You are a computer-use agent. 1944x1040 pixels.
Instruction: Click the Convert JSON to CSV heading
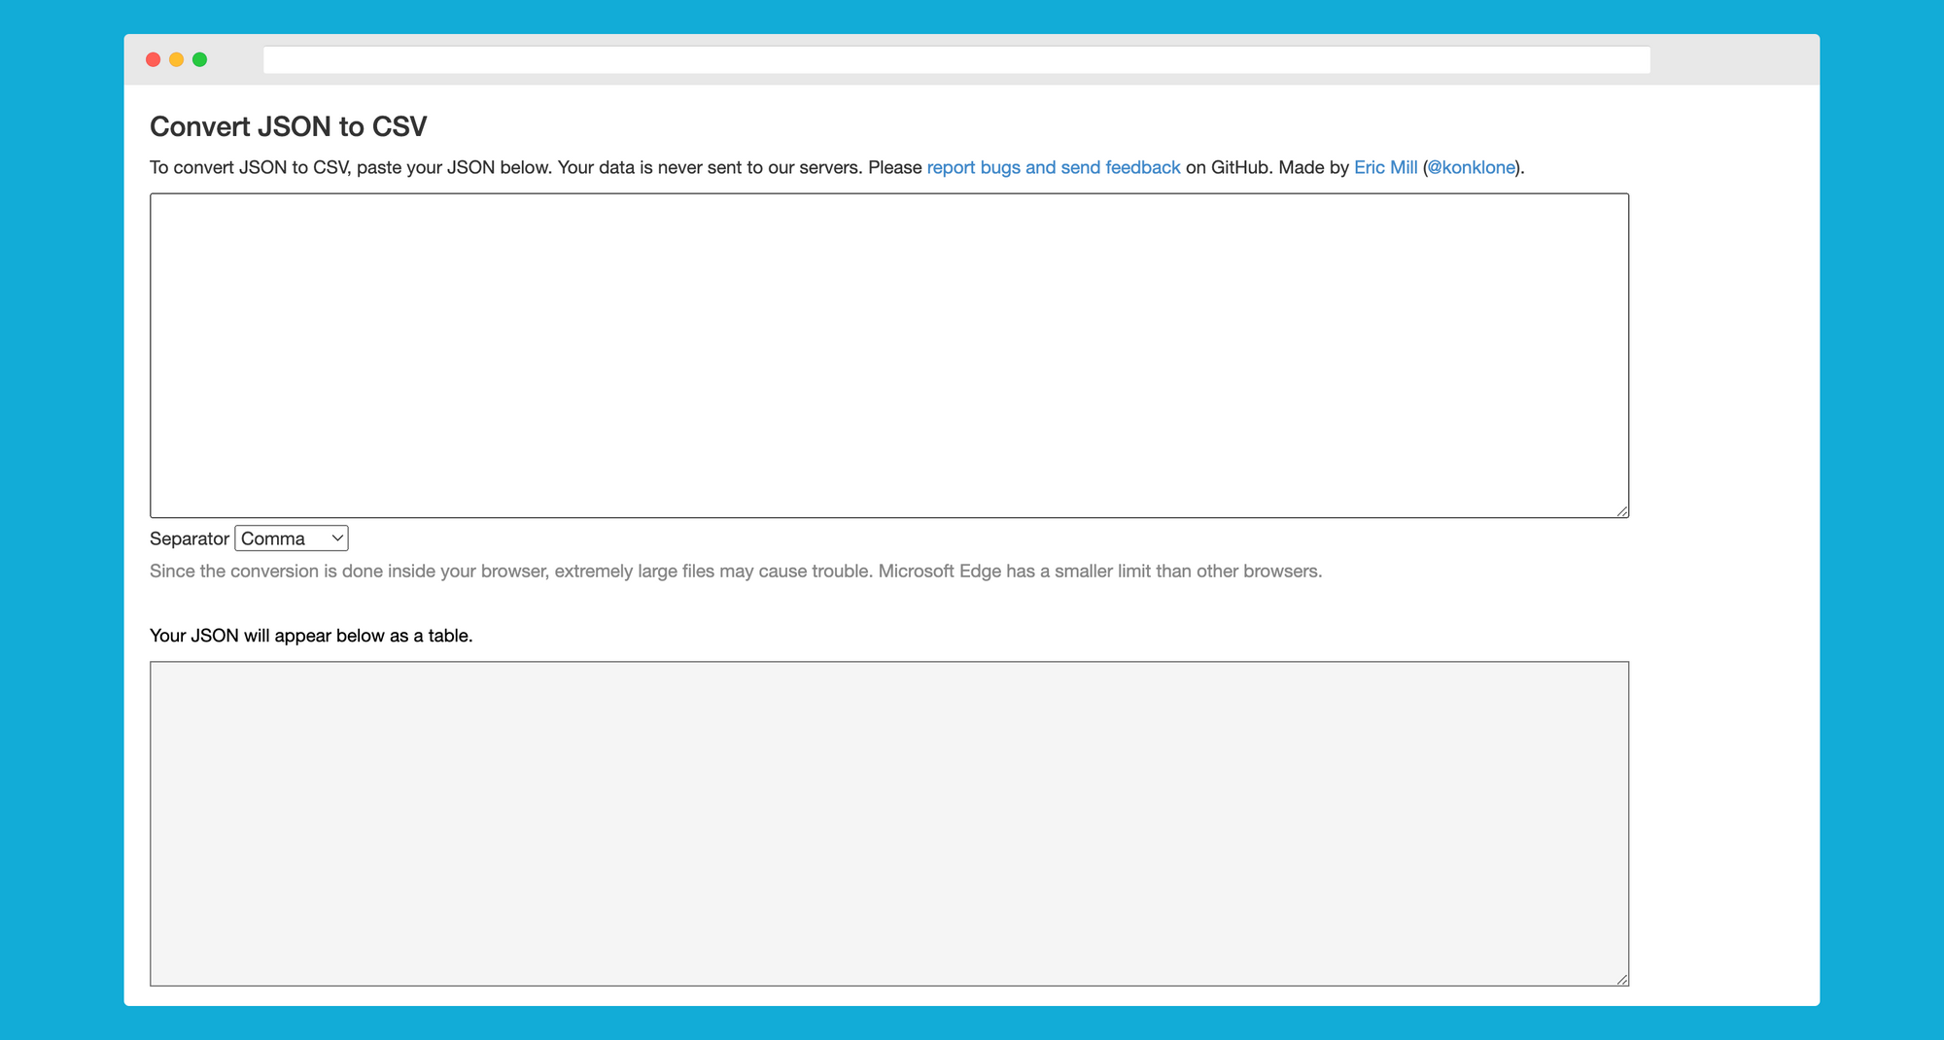pyautogui.click(x=288, y=126)
